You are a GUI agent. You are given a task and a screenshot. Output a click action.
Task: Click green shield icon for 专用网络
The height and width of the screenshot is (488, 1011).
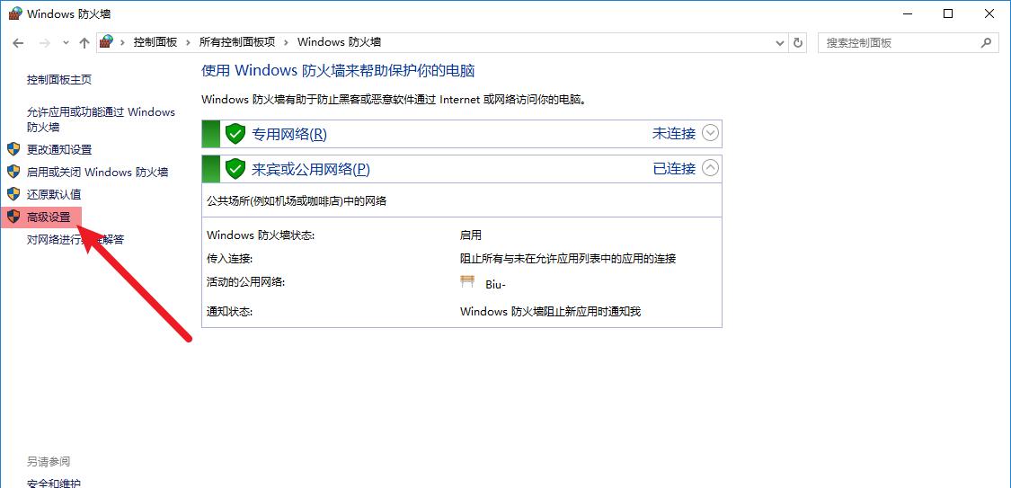pyautogui.click(x=235, y=134)
